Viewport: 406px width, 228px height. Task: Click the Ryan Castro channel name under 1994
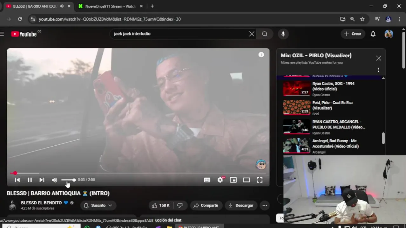click(321, 95)
